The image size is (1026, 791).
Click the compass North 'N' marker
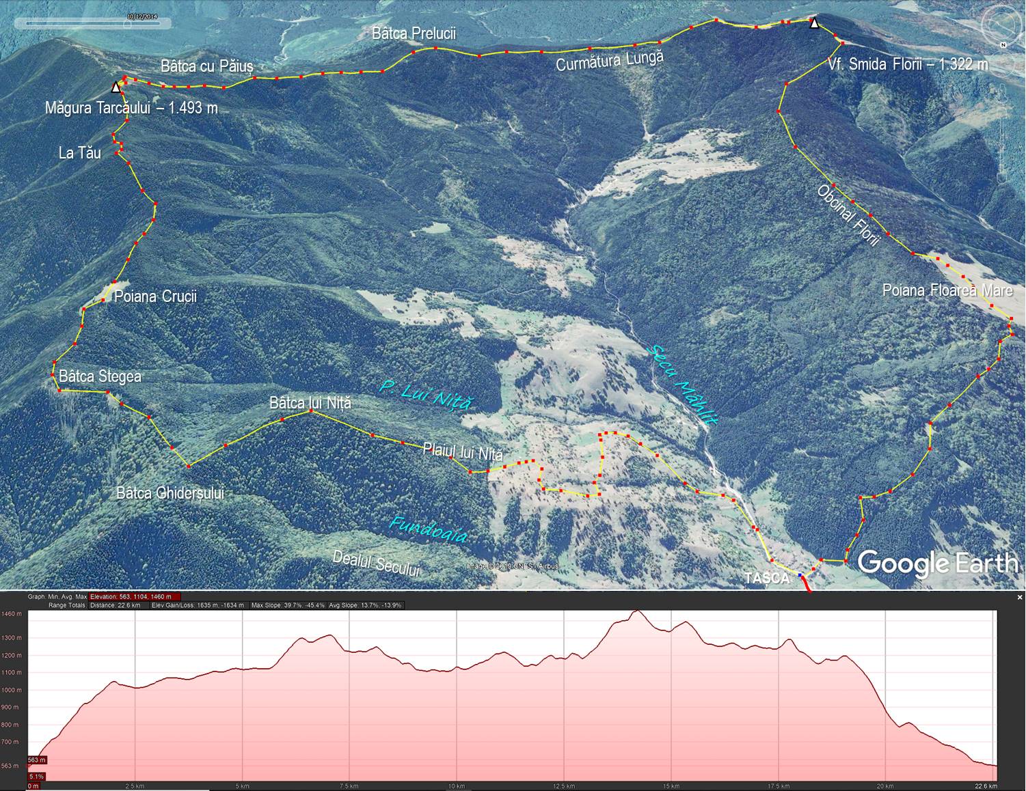point(1002,45)
